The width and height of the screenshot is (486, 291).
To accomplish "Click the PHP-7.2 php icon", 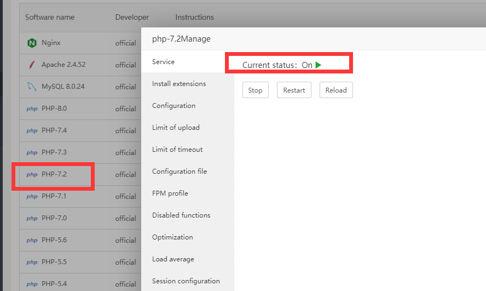I will 32,174.
